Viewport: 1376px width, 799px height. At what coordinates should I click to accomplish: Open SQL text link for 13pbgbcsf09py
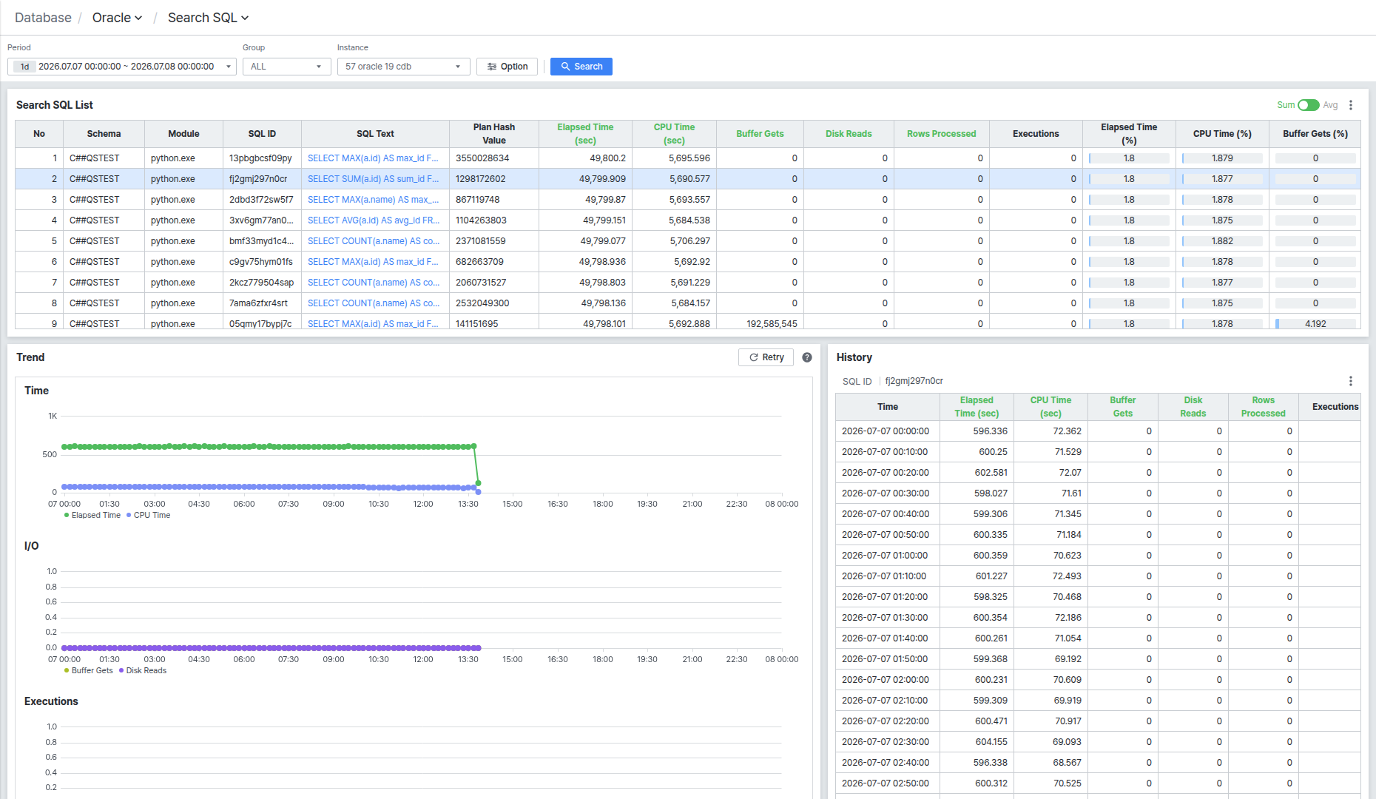point(373,158)
